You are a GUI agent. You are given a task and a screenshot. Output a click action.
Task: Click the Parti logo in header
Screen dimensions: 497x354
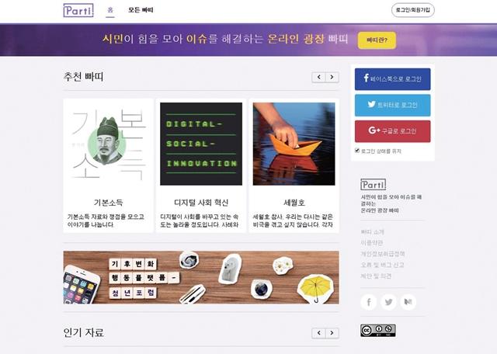click(x=78, y=10)
